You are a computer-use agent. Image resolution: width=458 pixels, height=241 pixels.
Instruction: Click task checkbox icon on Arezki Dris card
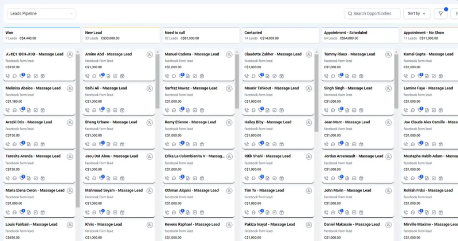[36, 144]
